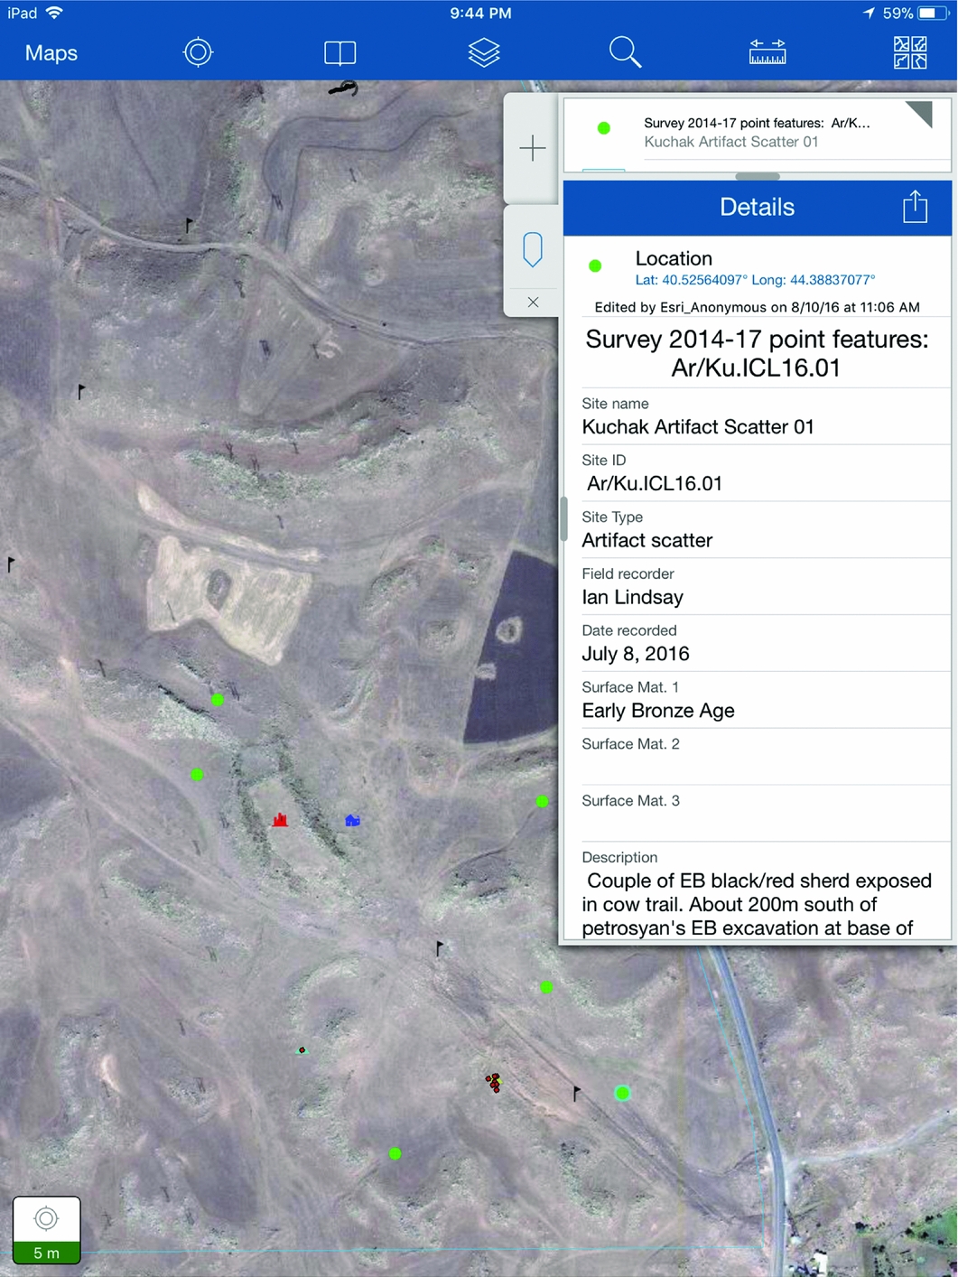Select the measure ruler tool
Image resolution: width=958 pixels, height=1277 pixels.
click(x=767, y=52)
